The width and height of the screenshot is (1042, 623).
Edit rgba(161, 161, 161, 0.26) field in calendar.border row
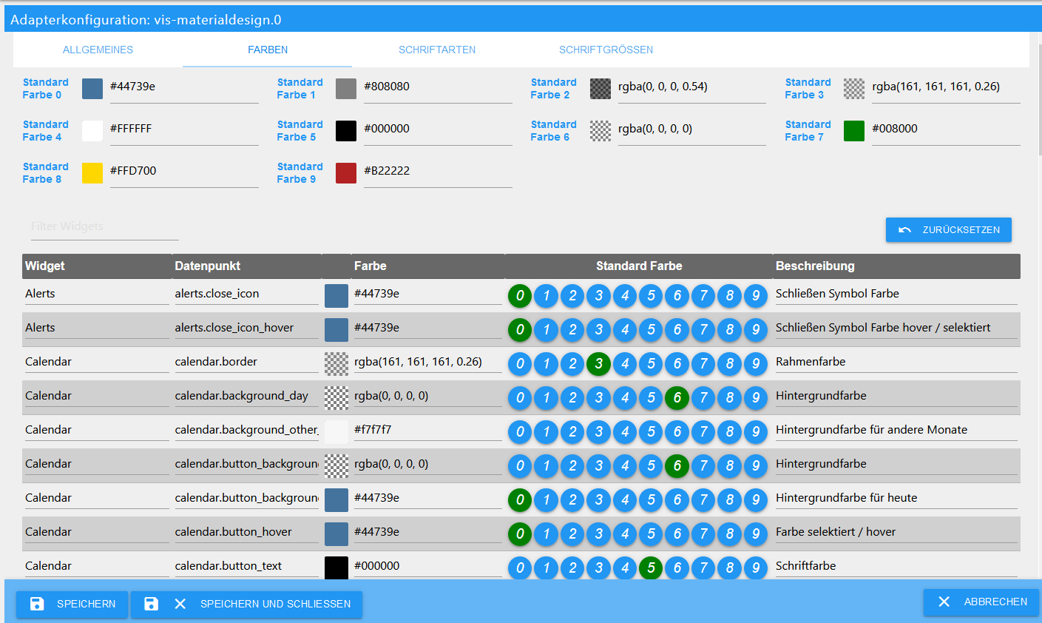point(427,363)
